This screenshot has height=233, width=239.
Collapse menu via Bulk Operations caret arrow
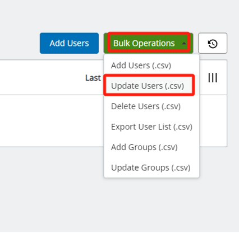tap(184, 43)
